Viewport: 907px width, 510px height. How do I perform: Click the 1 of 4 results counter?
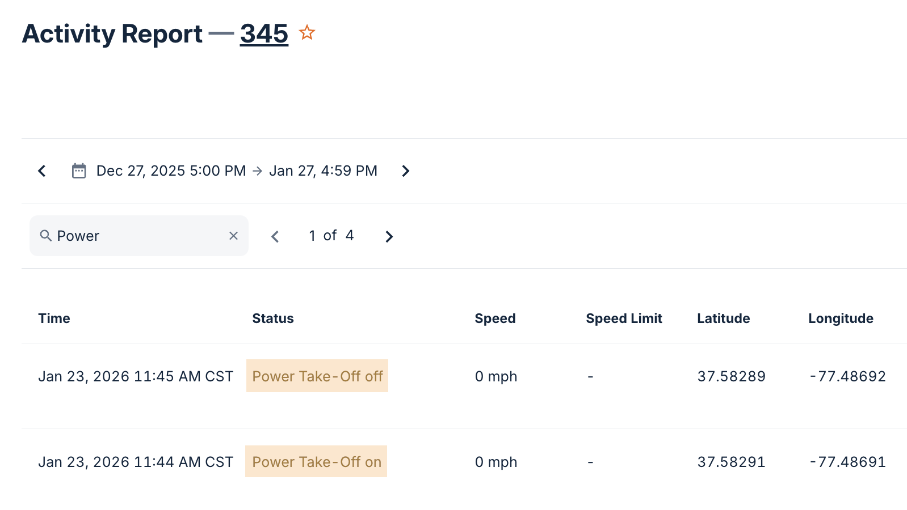(x=331, y=236)
